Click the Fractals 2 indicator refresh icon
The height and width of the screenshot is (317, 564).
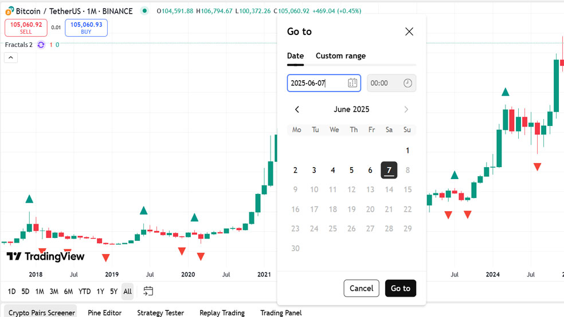[x=41, y=45]
